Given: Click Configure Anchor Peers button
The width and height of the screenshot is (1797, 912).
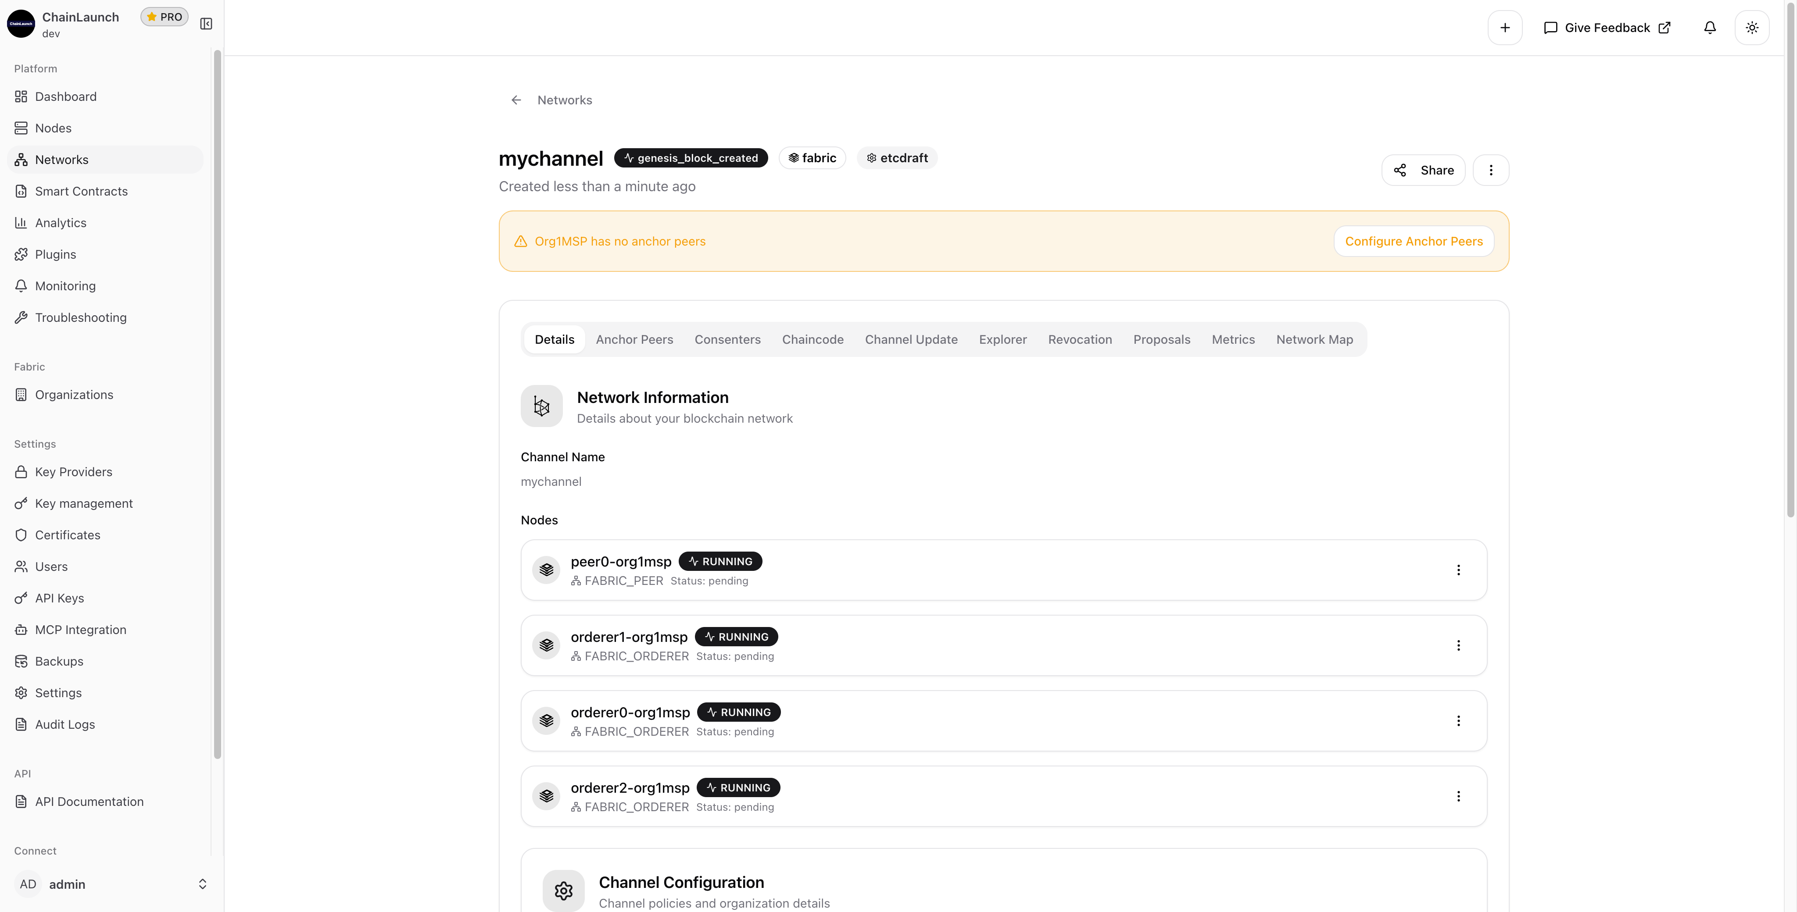Looking at the screenshot, I should 1413,241.
